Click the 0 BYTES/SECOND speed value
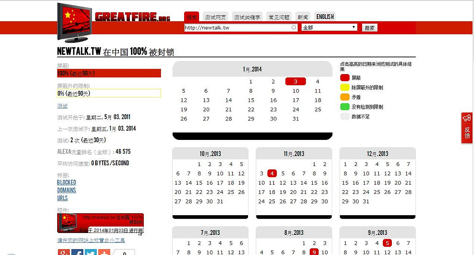Image resolution: width=474 pixels, height=255 pixels. [x=110, y=163]
